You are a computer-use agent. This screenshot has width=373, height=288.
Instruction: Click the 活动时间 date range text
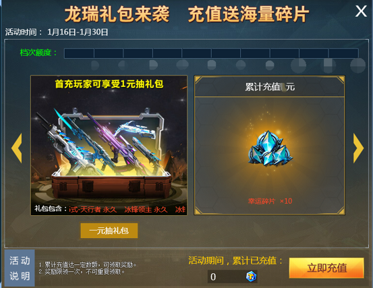78,32
